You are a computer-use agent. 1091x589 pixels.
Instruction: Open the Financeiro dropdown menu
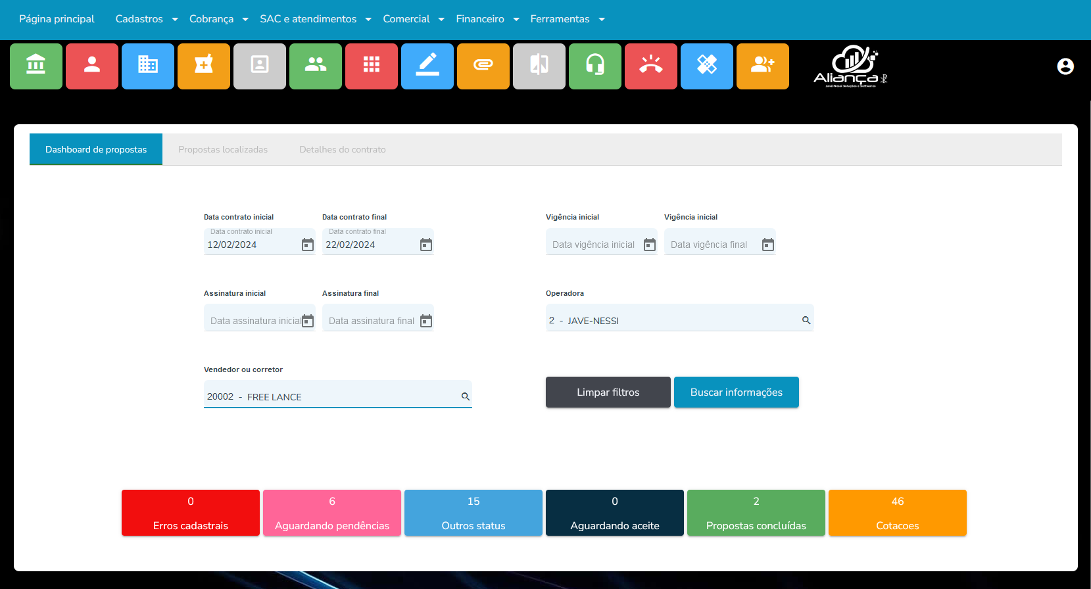487,19
